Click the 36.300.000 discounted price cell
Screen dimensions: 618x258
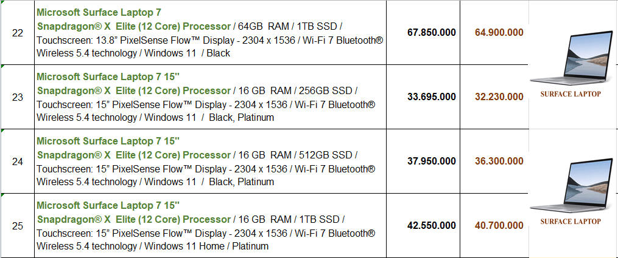pos(494,161)
